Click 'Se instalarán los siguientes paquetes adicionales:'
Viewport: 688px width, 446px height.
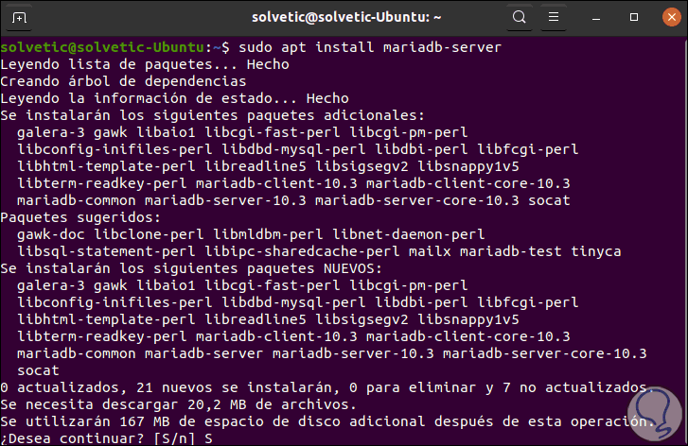(213, 115)
